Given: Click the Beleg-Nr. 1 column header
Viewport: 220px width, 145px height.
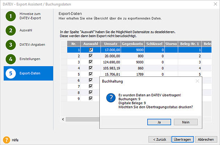Looking at the screenshot, I should 190,44.
